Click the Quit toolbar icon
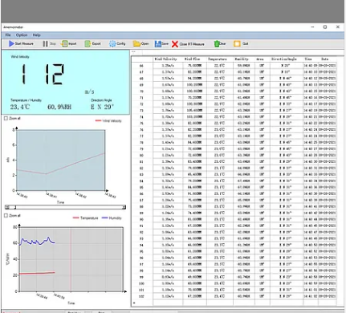Image resolution: width=346 pixels, height=313 pixels. pos(237,43)
